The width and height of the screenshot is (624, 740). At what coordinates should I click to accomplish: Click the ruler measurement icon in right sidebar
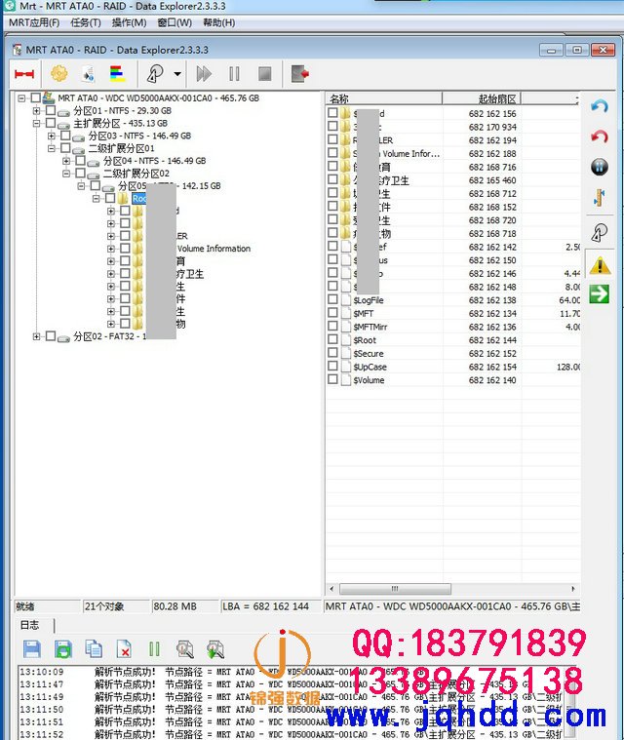coord(599,198)
